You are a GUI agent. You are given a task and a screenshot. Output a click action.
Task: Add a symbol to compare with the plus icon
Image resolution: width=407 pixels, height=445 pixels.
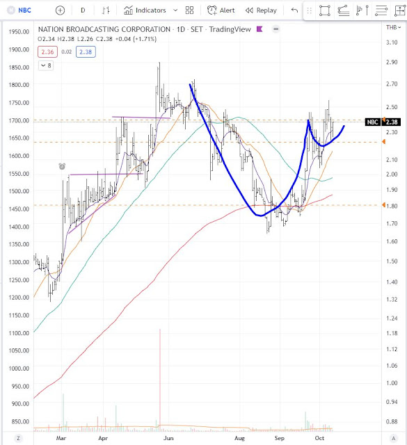tap(60, 10)
